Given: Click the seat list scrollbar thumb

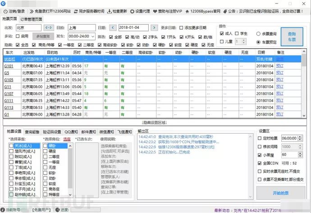Looking at the screenshot, I should click(70, 168).
